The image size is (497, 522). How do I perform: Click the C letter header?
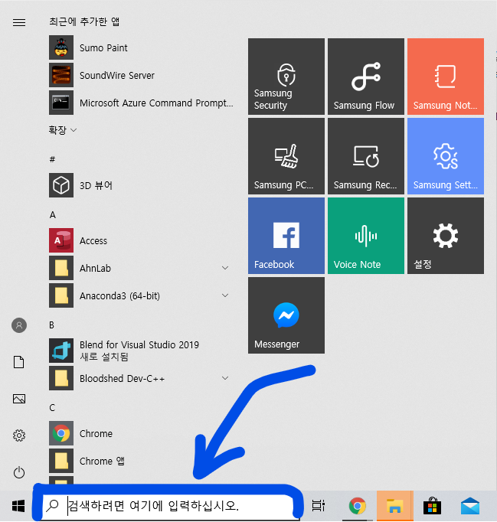[x=52, y=407]
